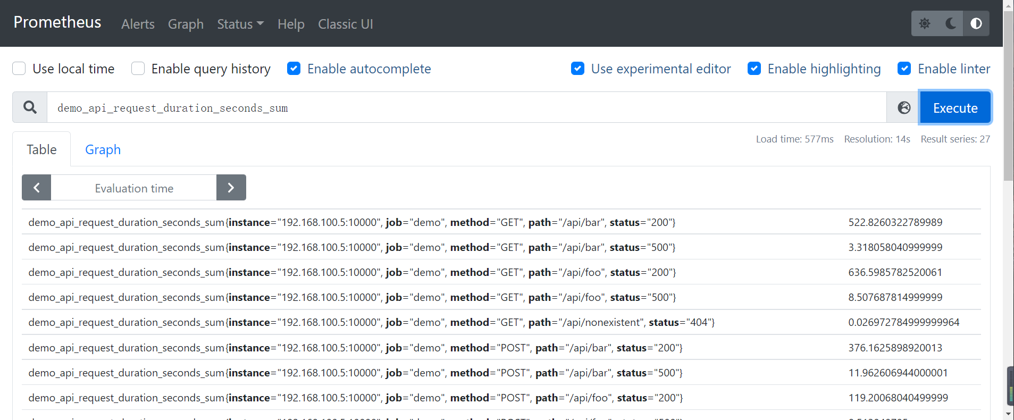Switch to light theme sun icon

(925, 23)
